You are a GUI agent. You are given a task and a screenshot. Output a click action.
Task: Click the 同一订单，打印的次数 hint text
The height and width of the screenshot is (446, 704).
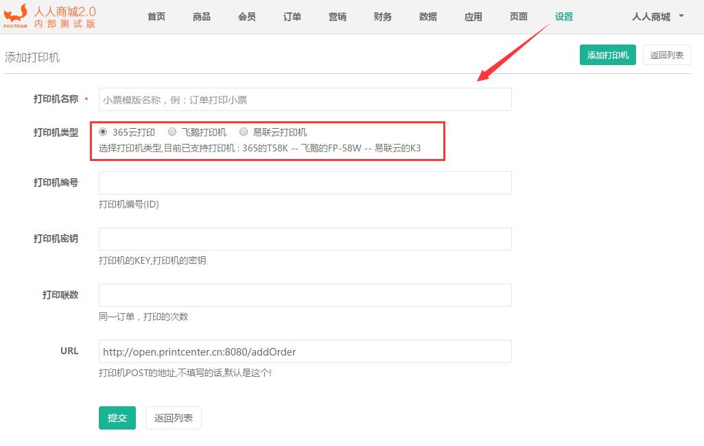point(143,317)
